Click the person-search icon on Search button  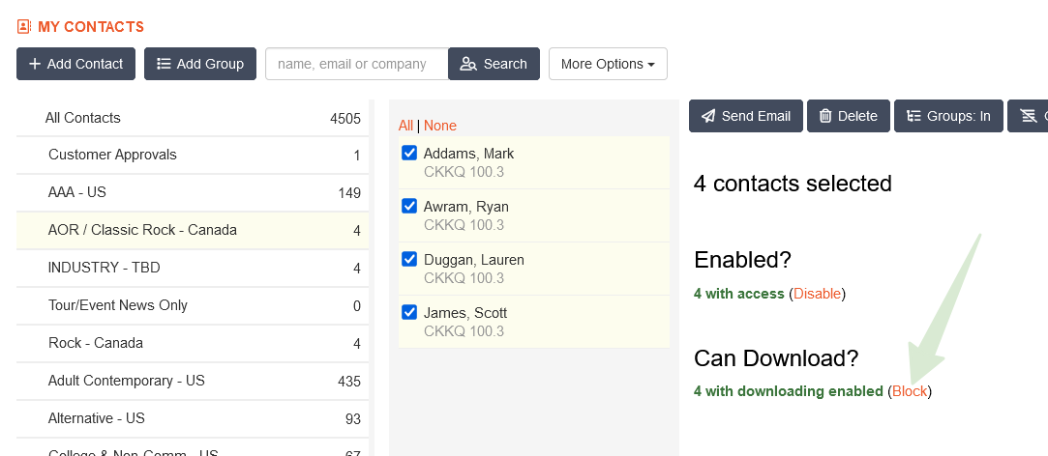pos(469,64)
